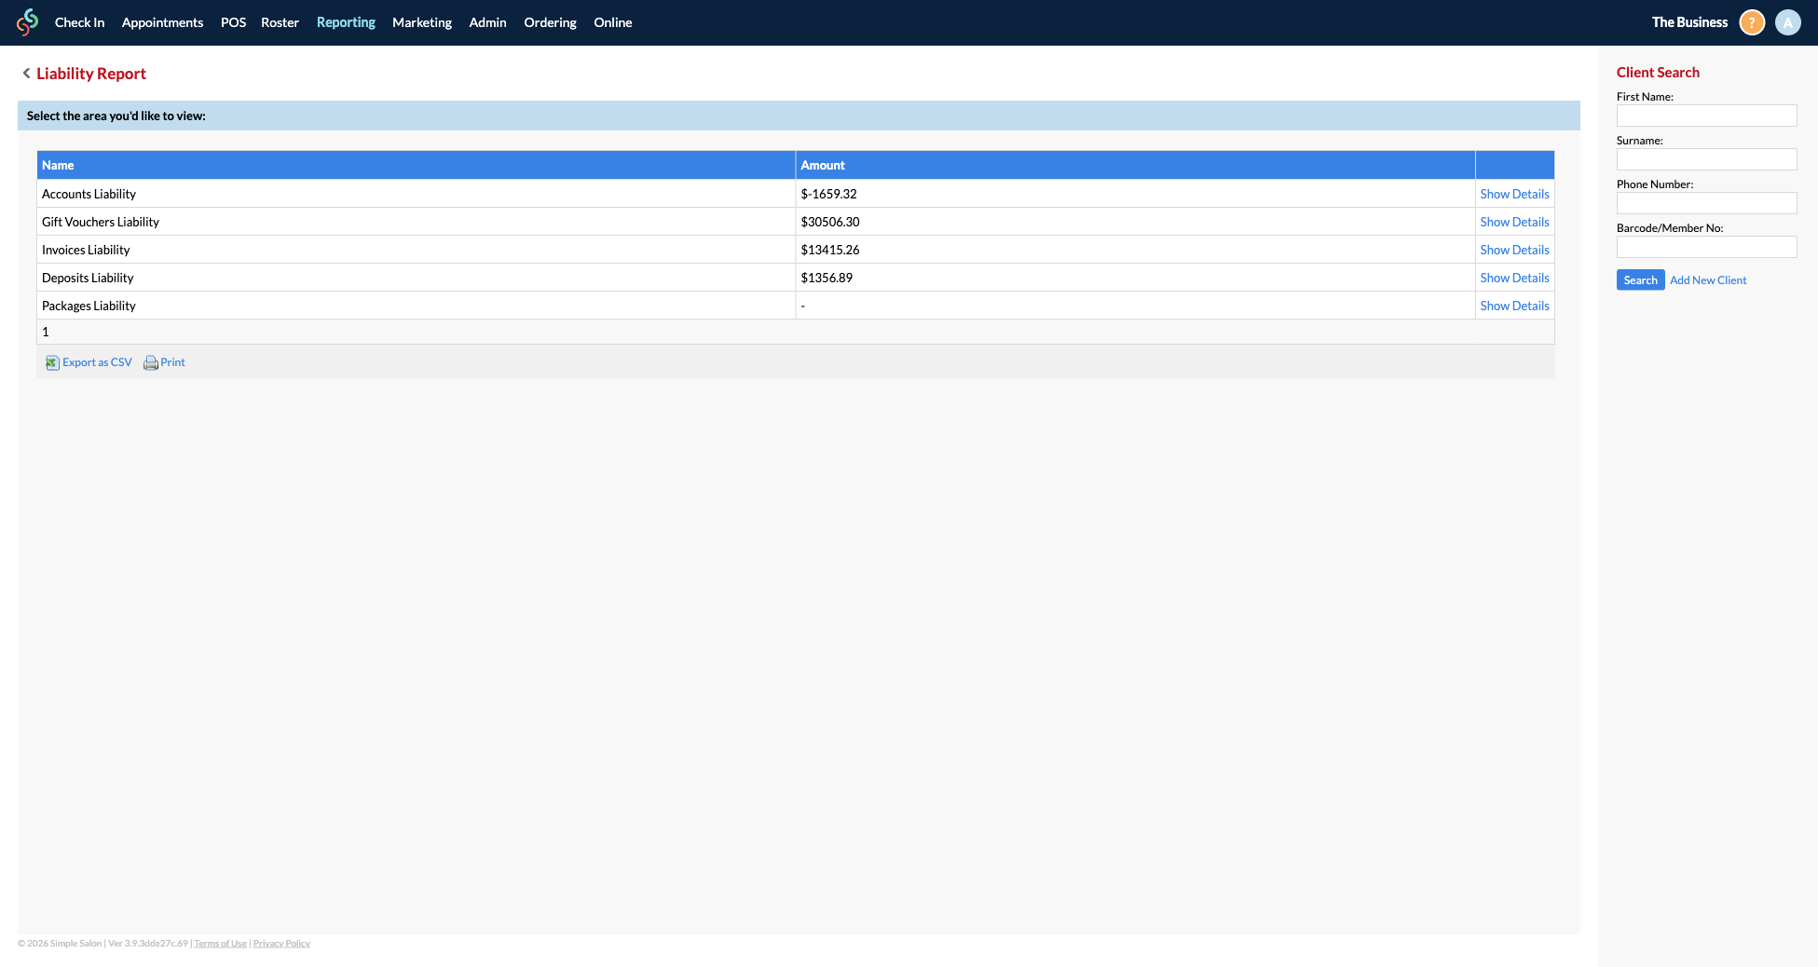
Task: Click into the Surname field
Action: click(1706, 159)
